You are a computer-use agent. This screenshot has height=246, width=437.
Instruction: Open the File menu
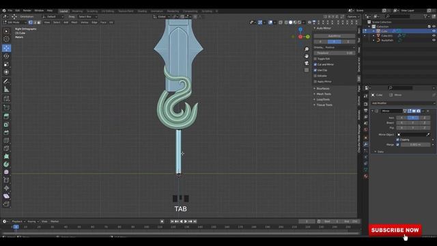tap(10, 11)
